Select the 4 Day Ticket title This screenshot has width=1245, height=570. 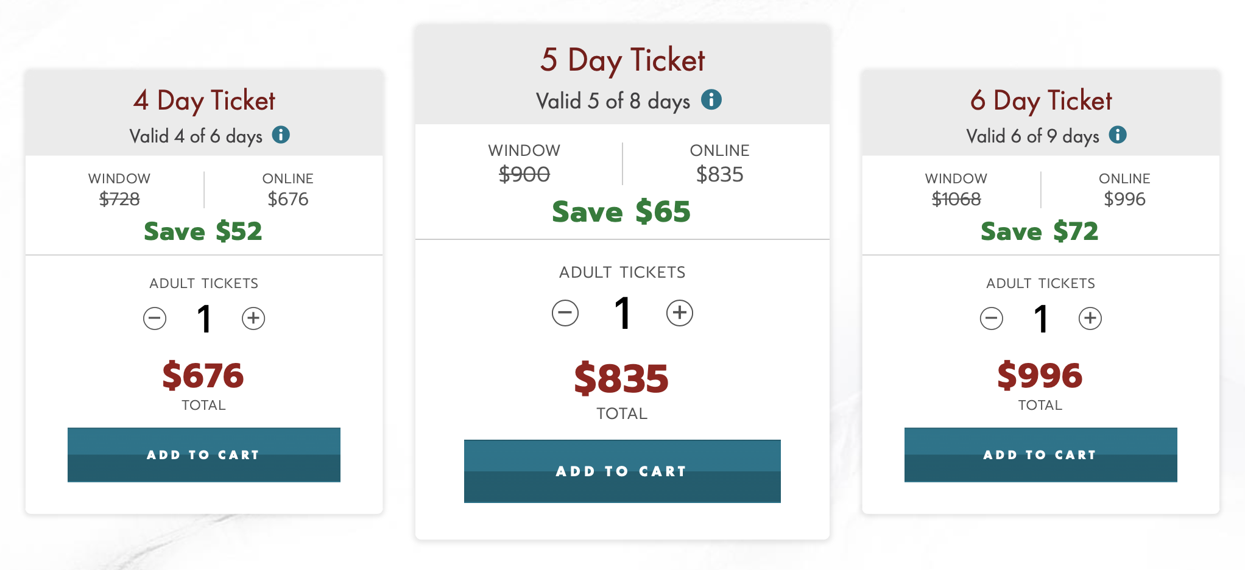[204, 101]
